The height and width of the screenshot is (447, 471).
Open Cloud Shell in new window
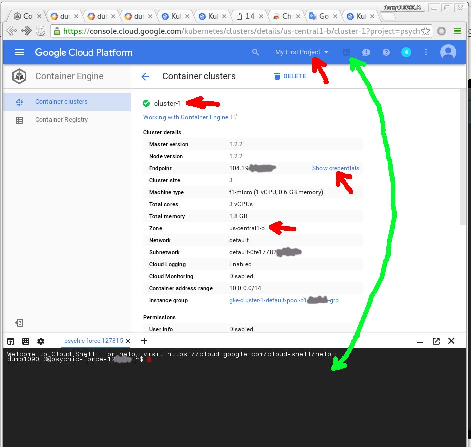coord(436,341)
